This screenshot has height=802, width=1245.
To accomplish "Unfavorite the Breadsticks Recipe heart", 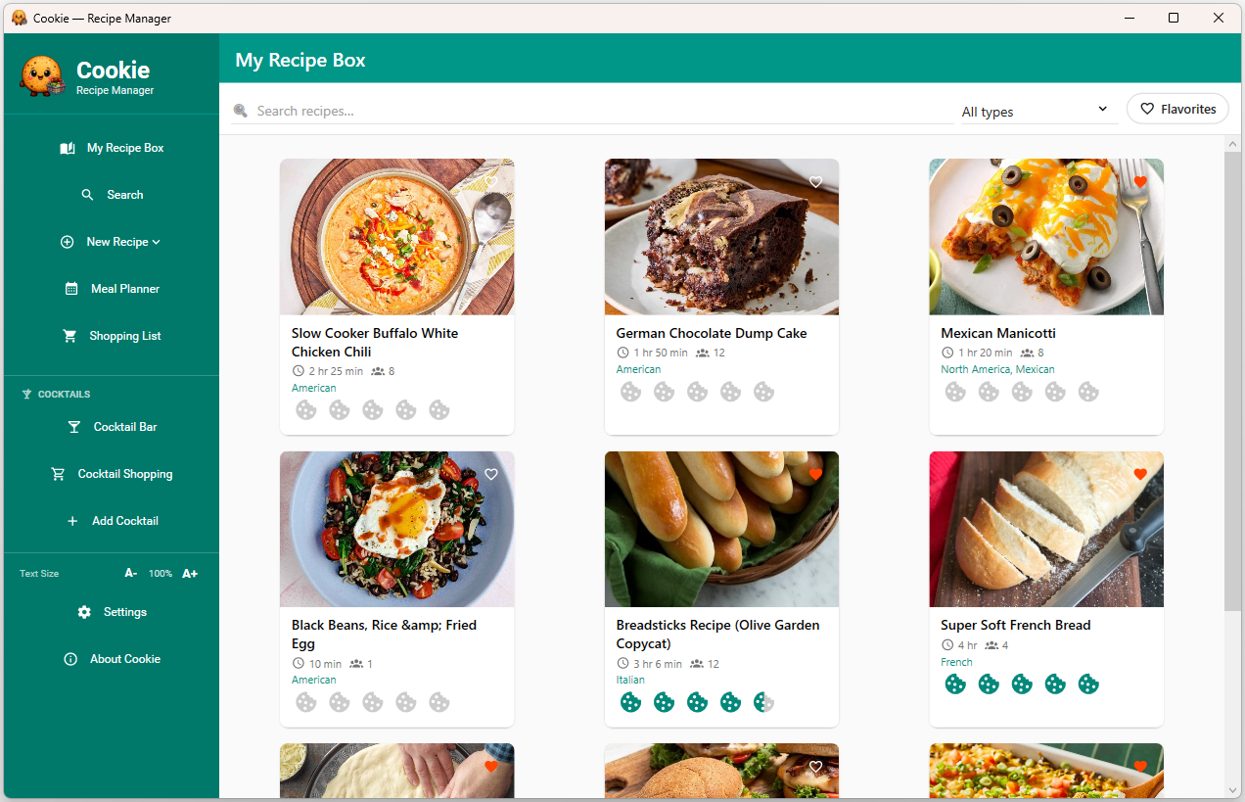I will tap(815, 474).
